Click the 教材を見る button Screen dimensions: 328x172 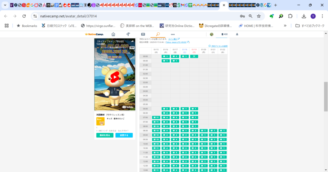[105, 135]
